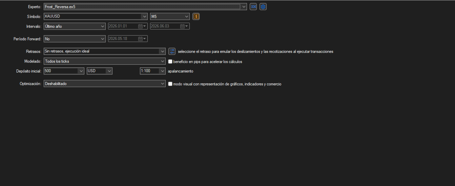Click the seleccione el retraso description text
Image resolution: width=455 pixels, height=186 pixels.
255,51
